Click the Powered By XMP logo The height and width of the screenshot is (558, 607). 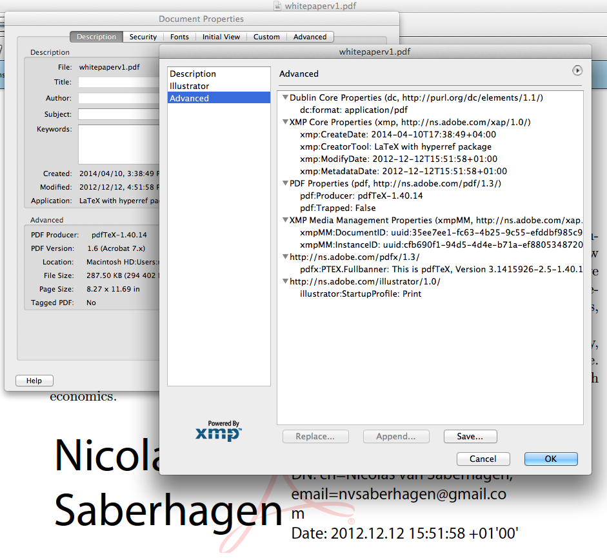click(219, 431)
